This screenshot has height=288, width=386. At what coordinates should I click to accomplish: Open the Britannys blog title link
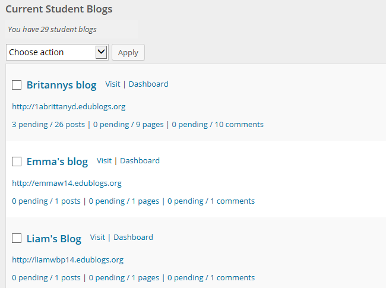tap(61, 85)
